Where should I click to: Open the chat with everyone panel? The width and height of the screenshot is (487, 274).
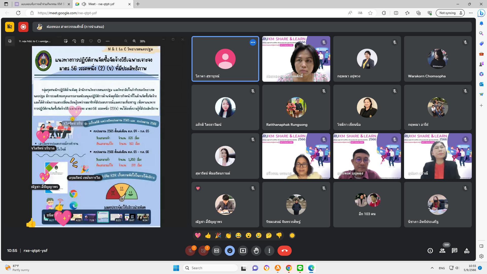click(455, 251)
